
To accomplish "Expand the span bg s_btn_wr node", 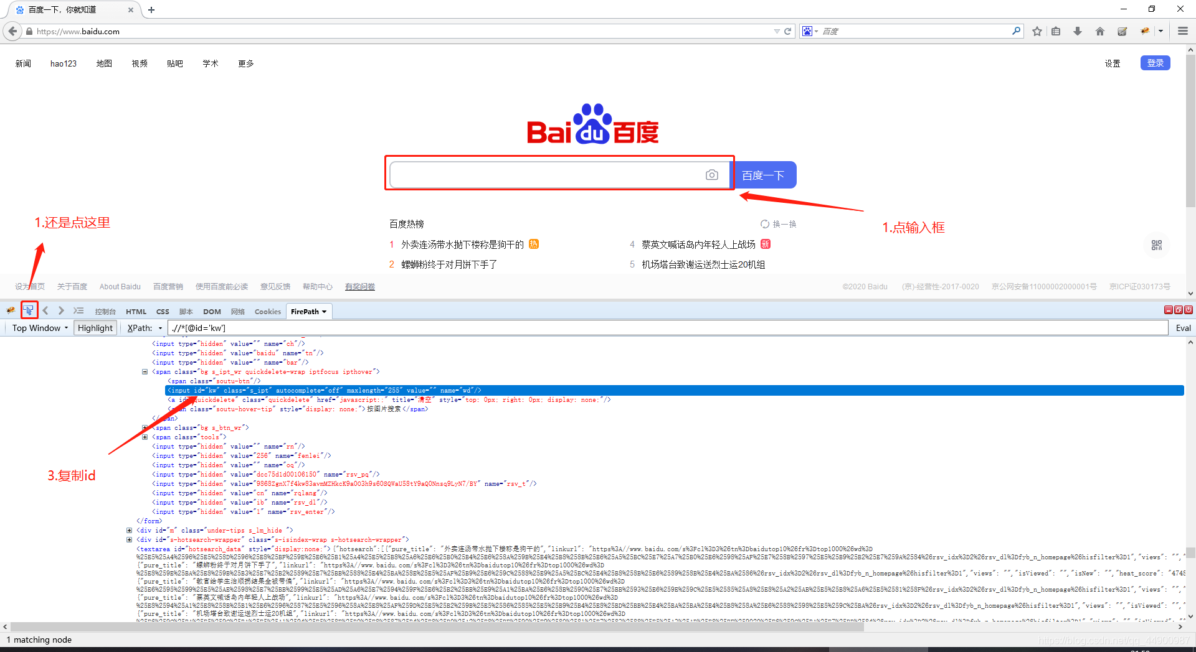I will pyautogui.click(x=145, y=428).
